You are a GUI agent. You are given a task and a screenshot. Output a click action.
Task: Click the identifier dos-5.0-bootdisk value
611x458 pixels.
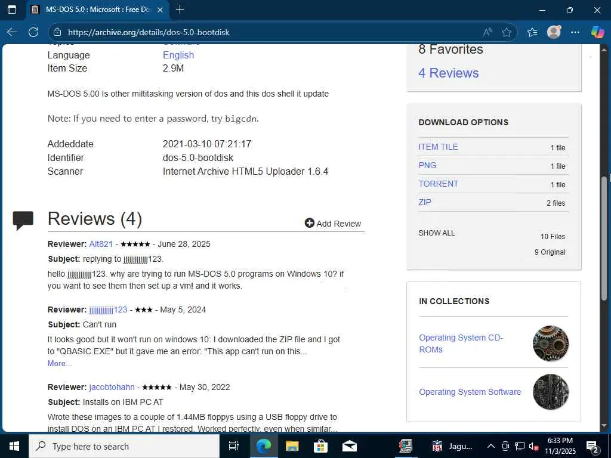click(198, 157)
